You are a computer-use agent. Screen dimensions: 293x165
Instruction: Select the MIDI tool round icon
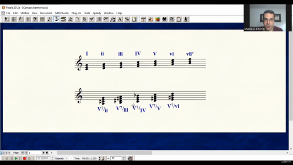point(165,19)
